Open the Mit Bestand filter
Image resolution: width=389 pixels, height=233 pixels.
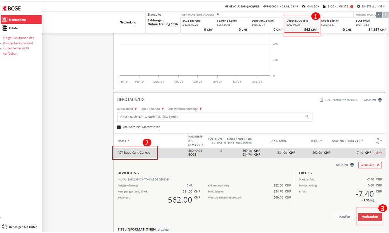click(127, 109)
